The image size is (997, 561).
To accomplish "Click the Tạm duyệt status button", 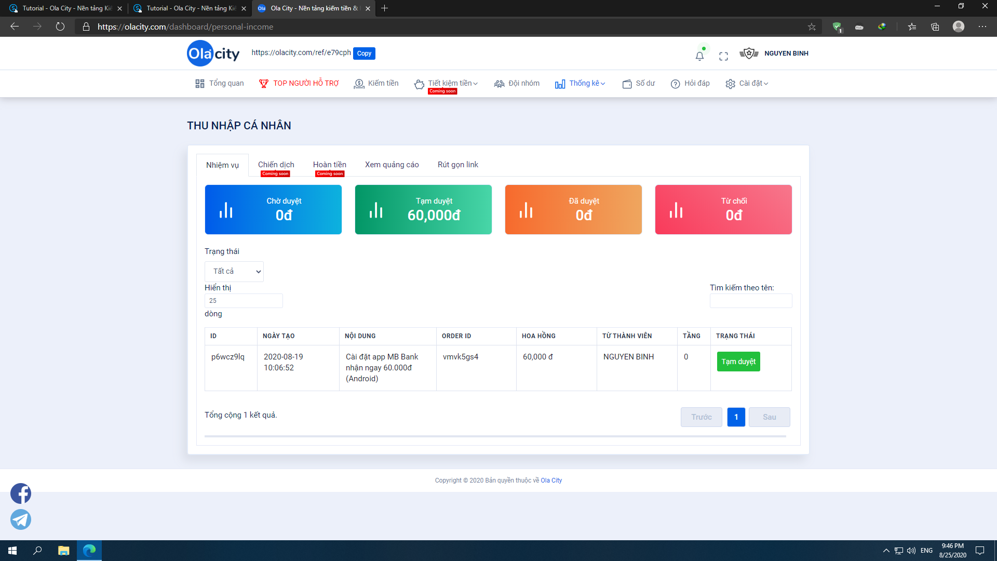I will point(738,362).
